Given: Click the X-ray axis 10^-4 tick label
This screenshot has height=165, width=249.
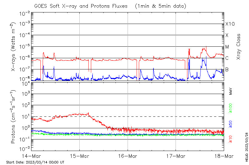Looking at the screenshot, I should tap(25, 35).
